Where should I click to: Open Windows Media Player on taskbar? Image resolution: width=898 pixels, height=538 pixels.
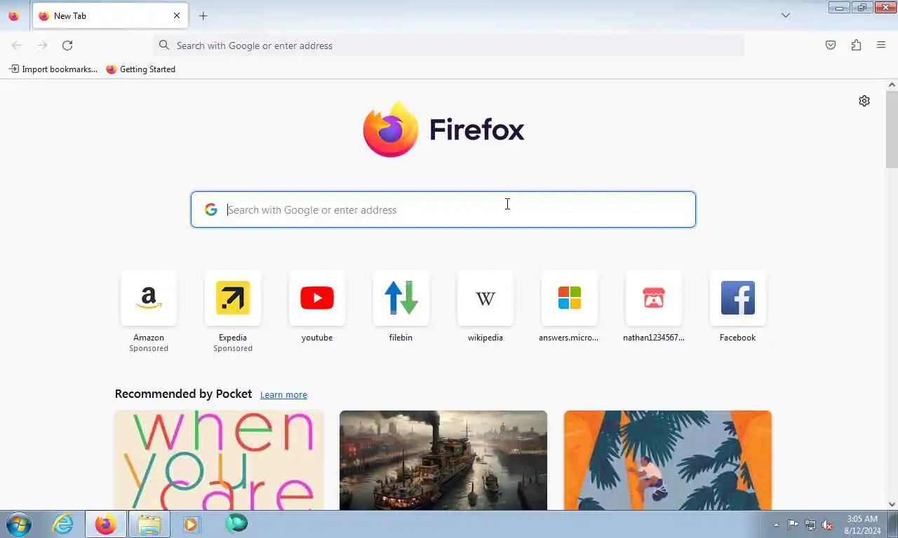(192, 524)
